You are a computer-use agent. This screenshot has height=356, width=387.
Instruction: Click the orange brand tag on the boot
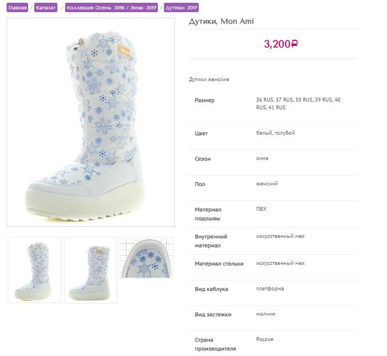pos(124,50)
